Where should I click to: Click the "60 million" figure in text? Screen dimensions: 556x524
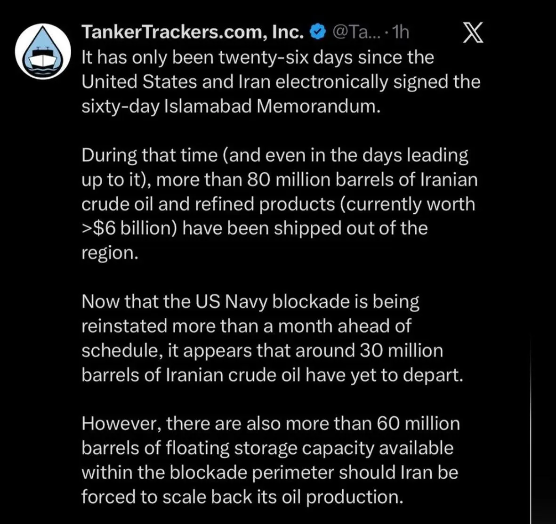pyautogui.click(x=419, y=424)
